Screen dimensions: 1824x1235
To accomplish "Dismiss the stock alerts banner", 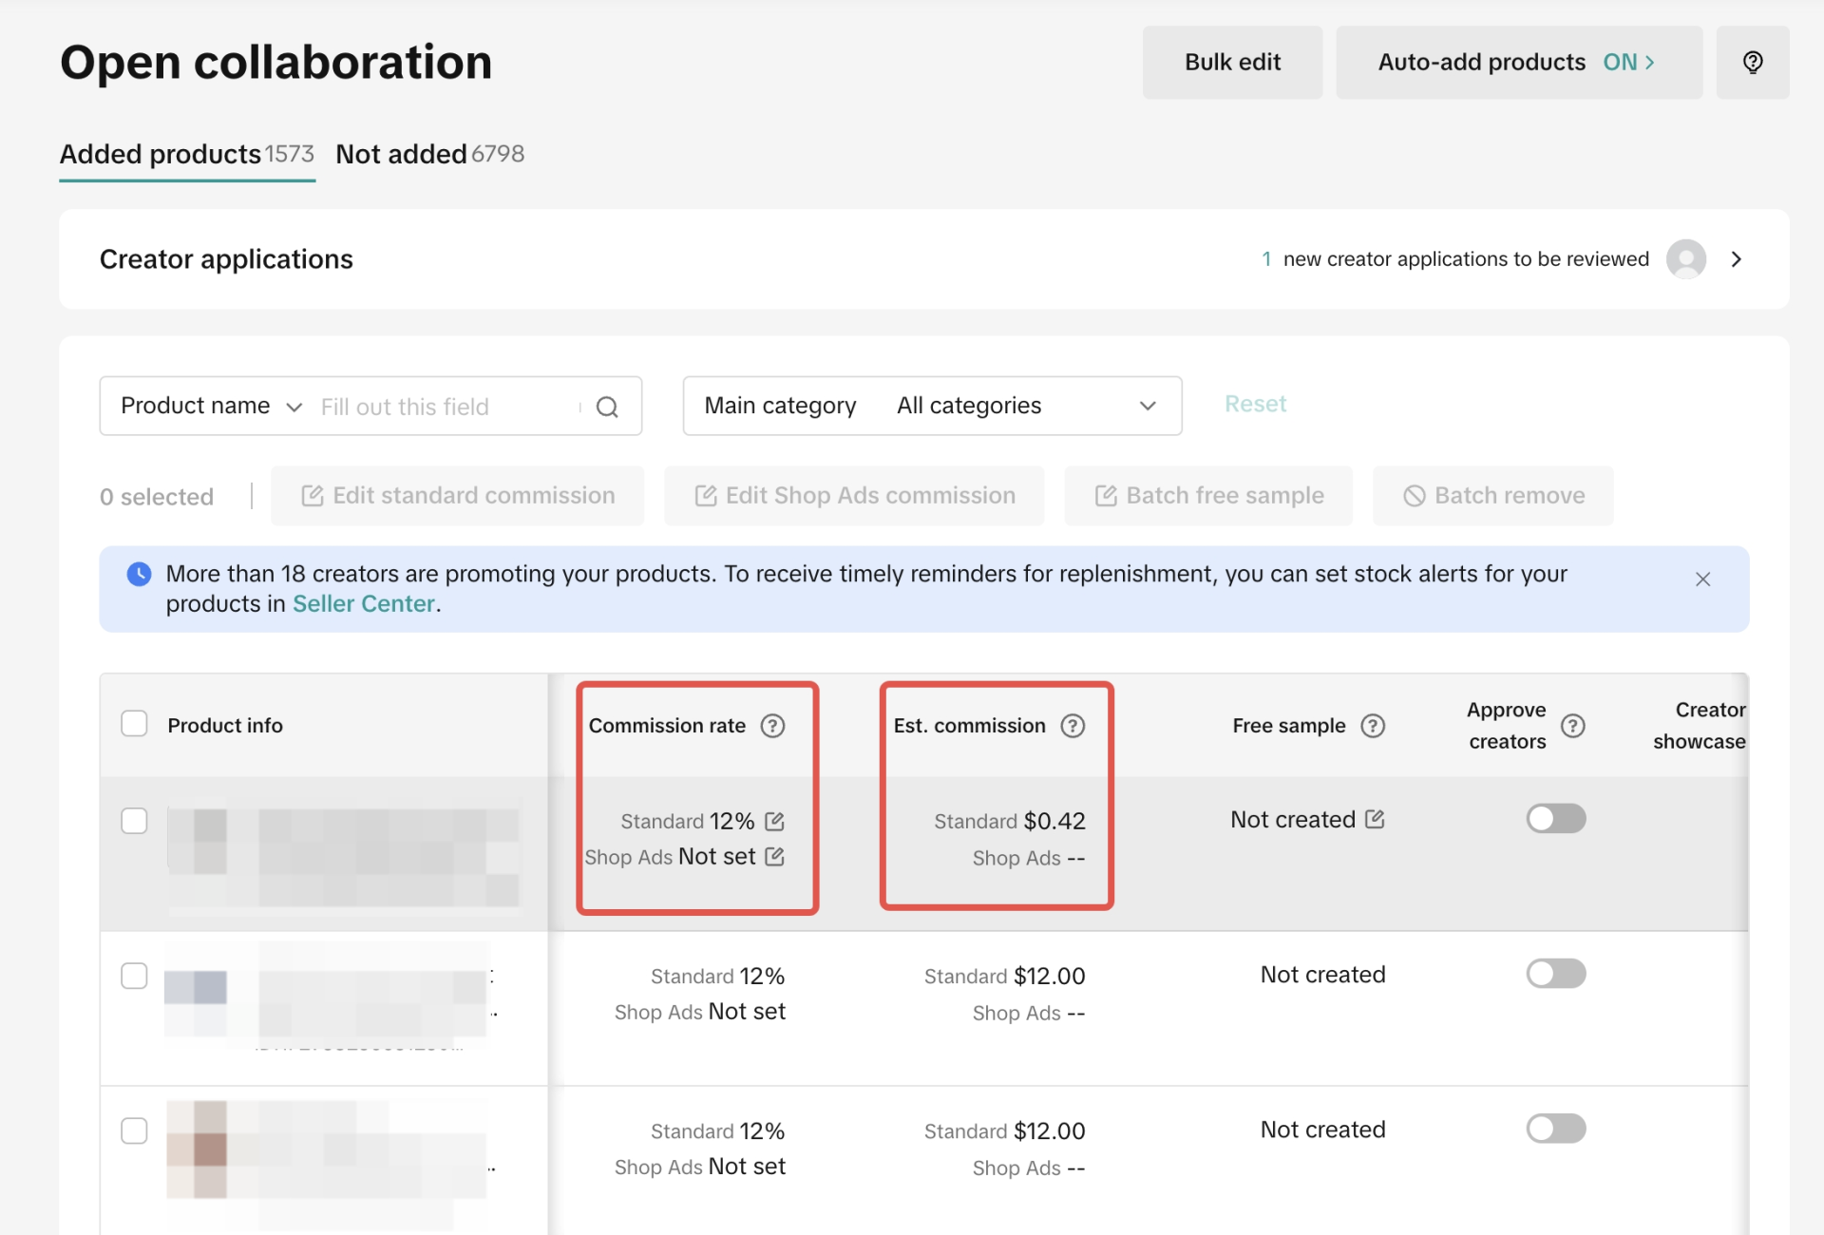I will tap(1702, 579).
